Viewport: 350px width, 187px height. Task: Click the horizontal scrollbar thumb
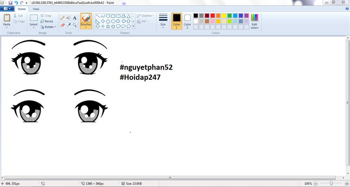(x=170, y=178)
